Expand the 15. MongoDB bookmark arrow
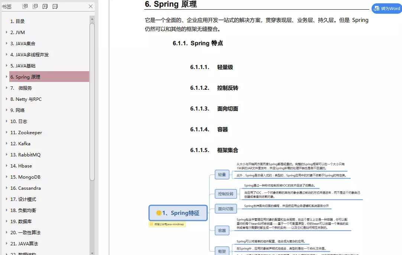The height and width of the screenshot is (255, 402). point(6,177)
